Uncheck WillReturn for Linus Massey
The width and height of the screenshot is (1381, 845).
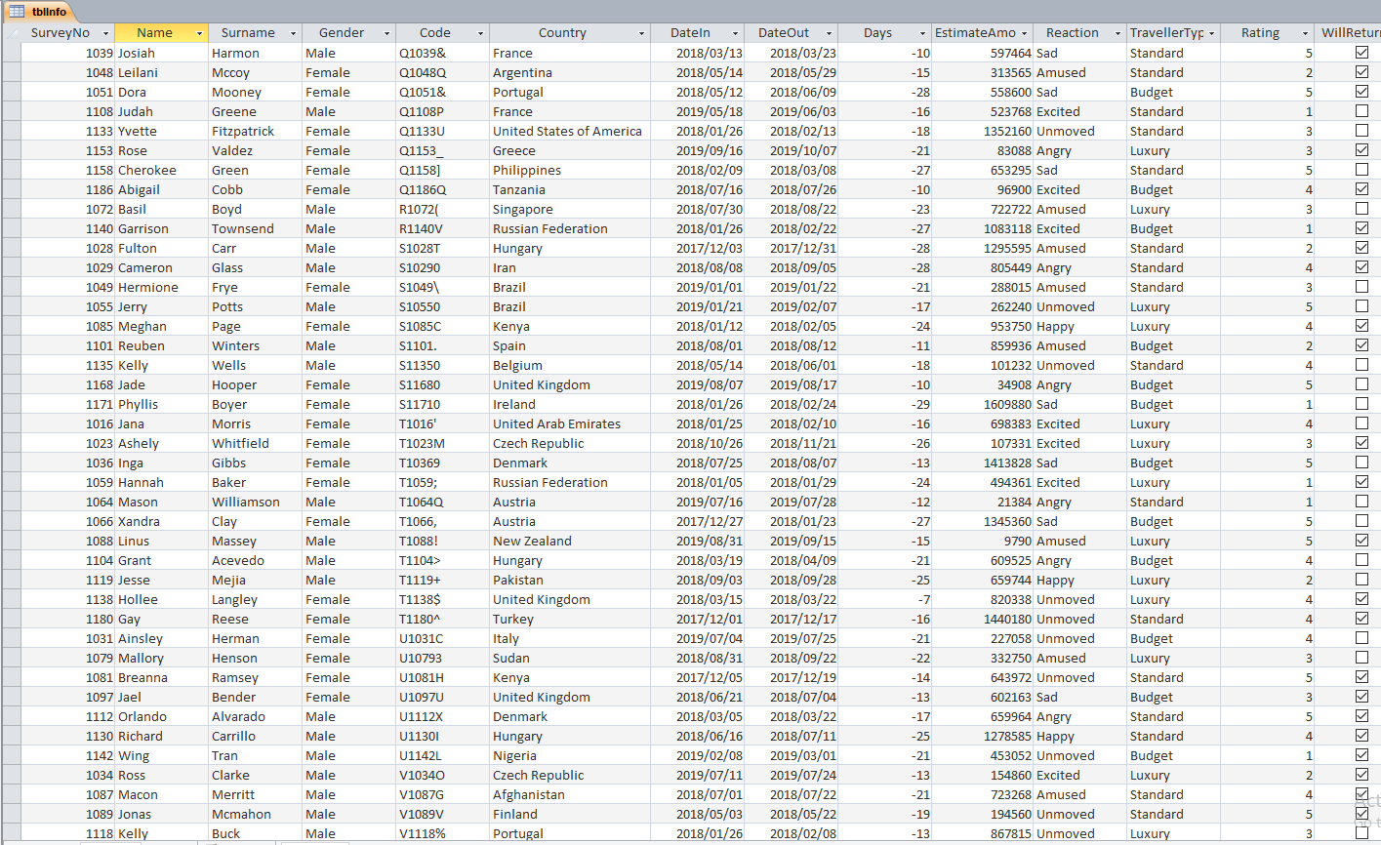[1361, 540]
